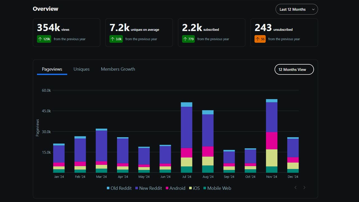Image resolution: width=359 pixels, height=202 pixels.
Task: Click the Mar '24 axis label
Action: point(101,177)
